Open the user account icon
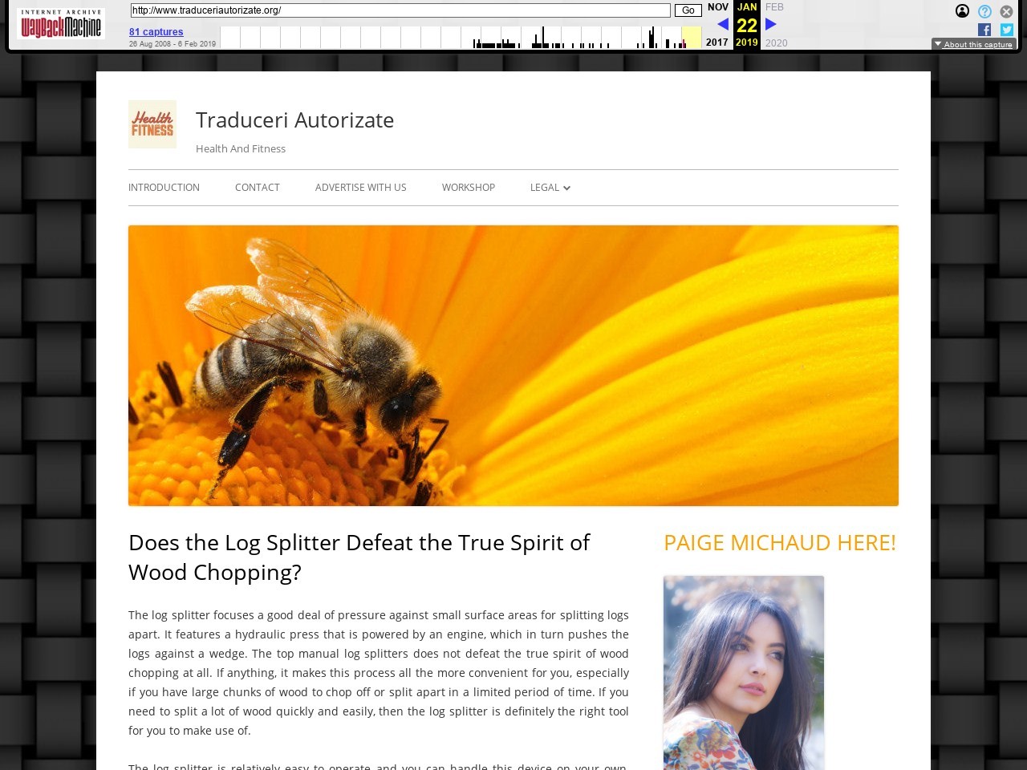This screenshot has height=770, width=1027. coord(962,11)
